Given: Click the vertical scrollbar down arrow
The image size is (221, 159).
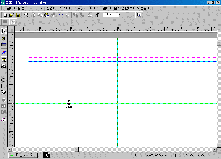Looking at the screenshot, I should 219,145.
